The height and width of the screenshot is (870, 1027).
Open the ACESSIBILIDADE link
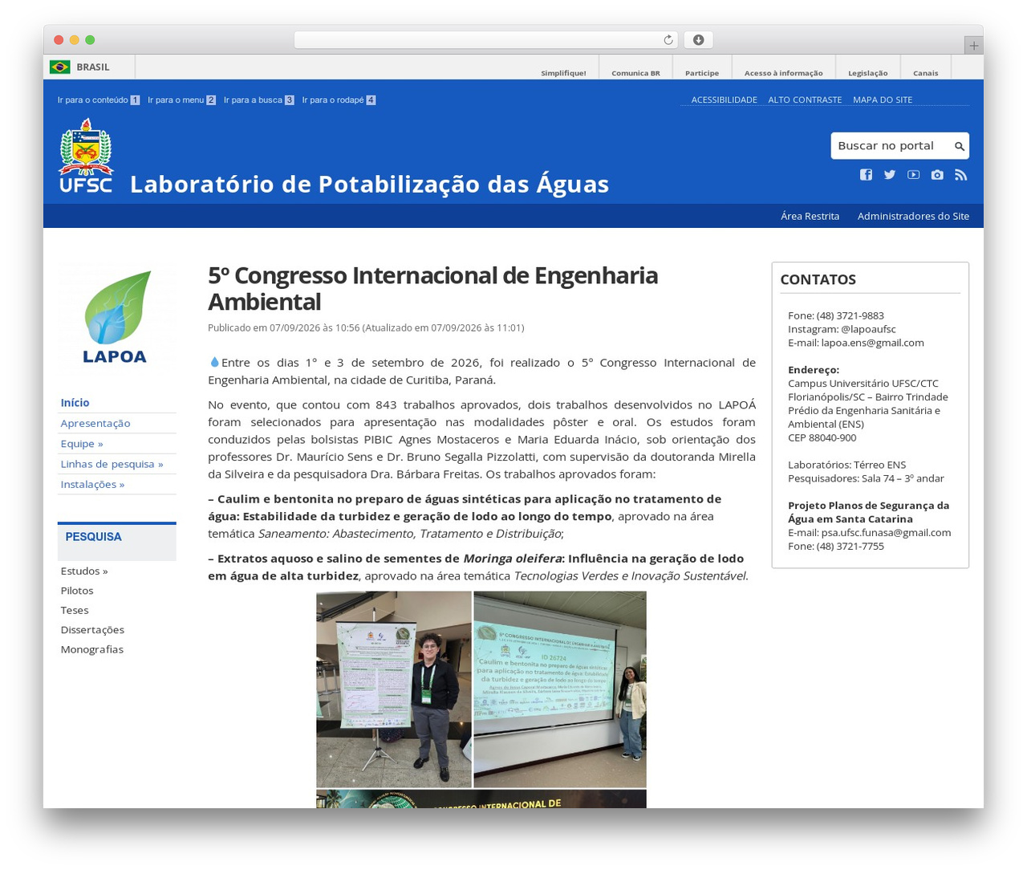[724, 100]
